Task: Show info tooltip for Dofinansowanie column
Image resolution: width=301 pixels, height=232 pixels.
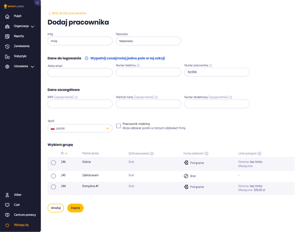Action: [x=152, y=154]
